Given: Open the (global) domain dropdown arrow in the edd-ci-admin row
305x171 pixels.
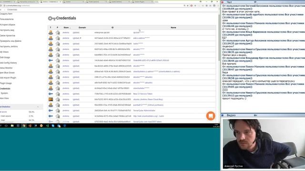Looking at the screenshot, I should point(81,38).
